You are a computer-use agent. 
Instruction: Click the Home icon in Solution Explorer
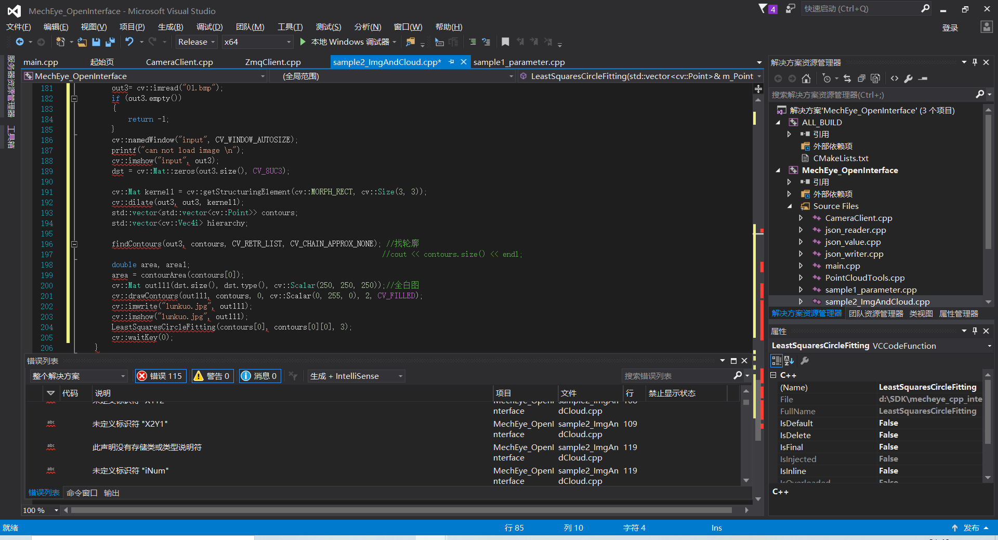coord(806,78)
